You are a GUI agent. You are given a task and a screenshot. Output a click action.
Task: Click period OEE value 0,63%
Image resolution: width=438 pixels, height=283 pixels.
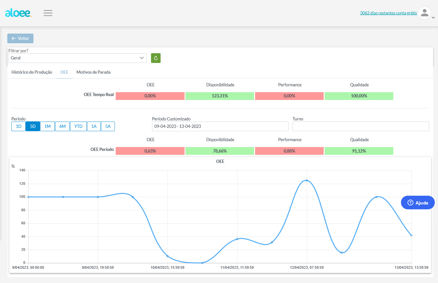coord(150,151)
